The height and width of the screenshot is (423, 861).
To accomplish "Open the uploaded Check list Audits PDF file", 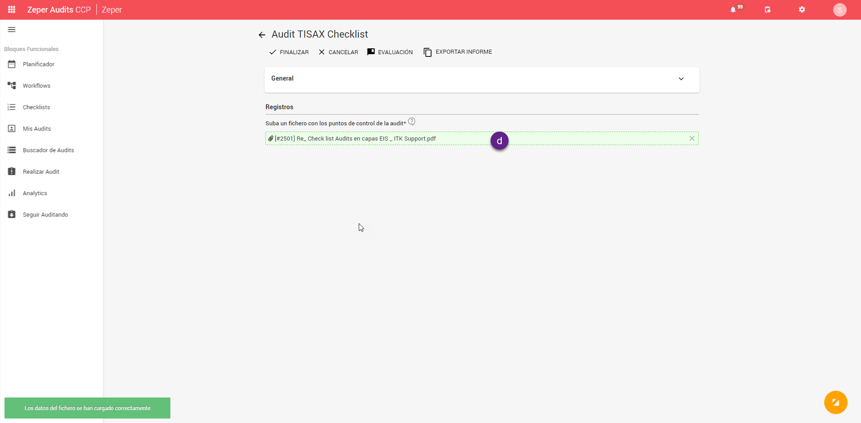I will [x=355, y=138].
